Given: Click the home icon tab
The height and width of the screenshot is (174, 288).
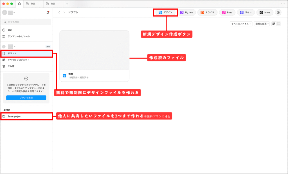Looking at the screenshot, I should click(19, 4).
